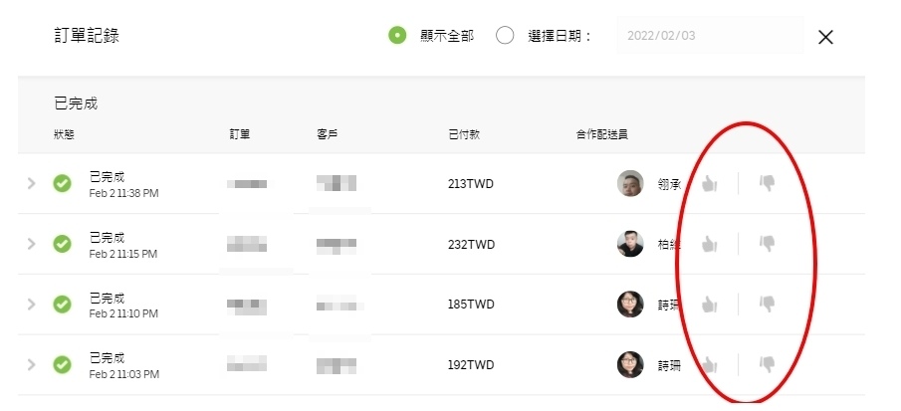Image resolution: width=901 pixels, height=411 pixels.
Task: Thumbs up courier for 11:10 PM order
Action: click(710, 305)
